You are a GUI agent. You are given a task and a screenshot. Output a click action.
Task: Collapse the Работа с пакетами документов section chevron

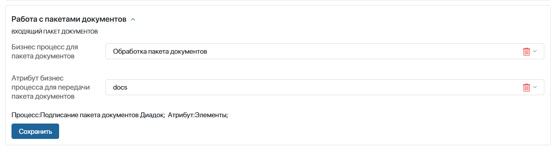click(133, 19)
